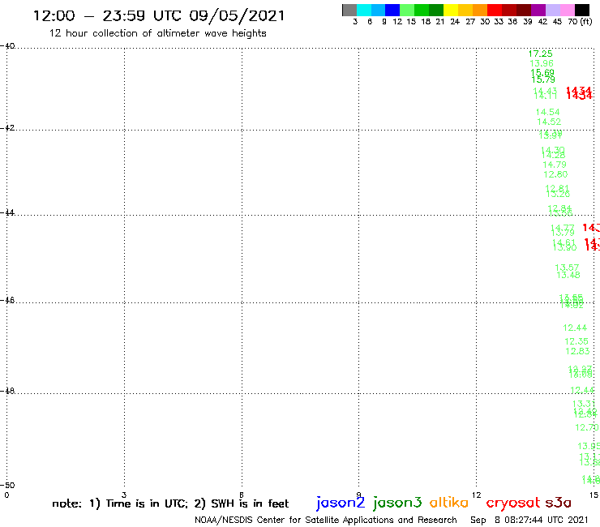Screen dimensions: 600x527
Task: Click the 'jason3' satellite label
Action: [397, 503]
